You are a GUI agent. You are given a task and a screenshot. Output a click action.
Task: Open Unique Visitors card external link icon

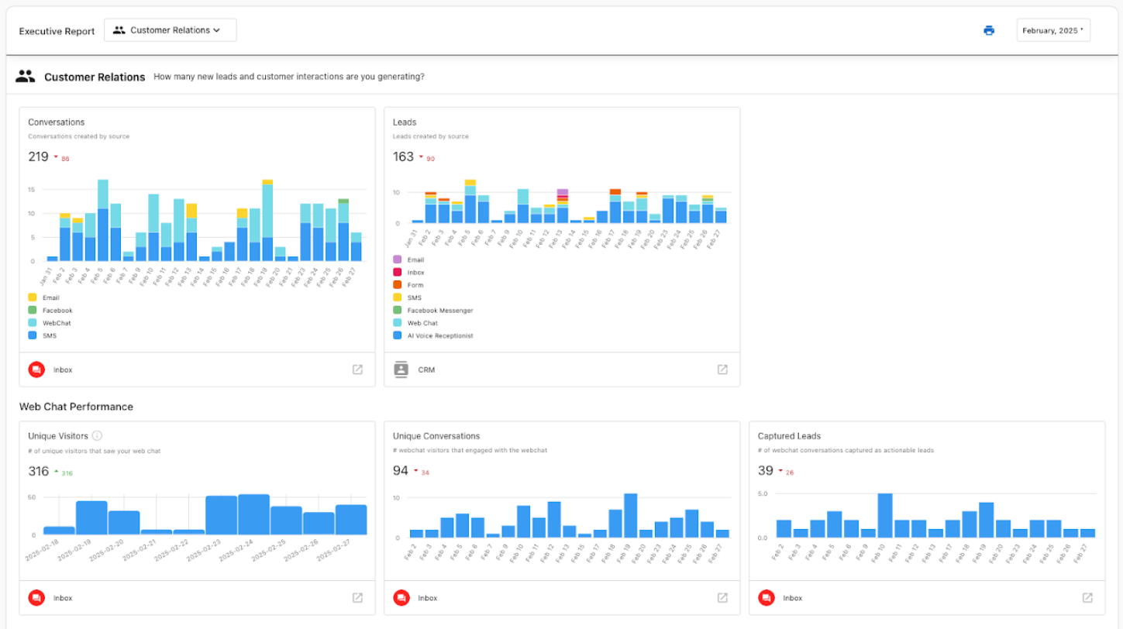[357, 597]
